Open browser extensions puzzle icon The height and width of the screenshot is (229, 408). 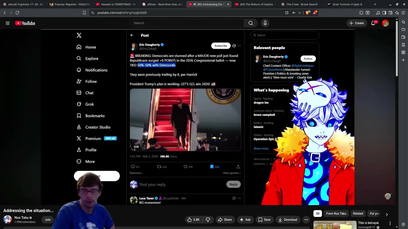click(x=361, y=13)
